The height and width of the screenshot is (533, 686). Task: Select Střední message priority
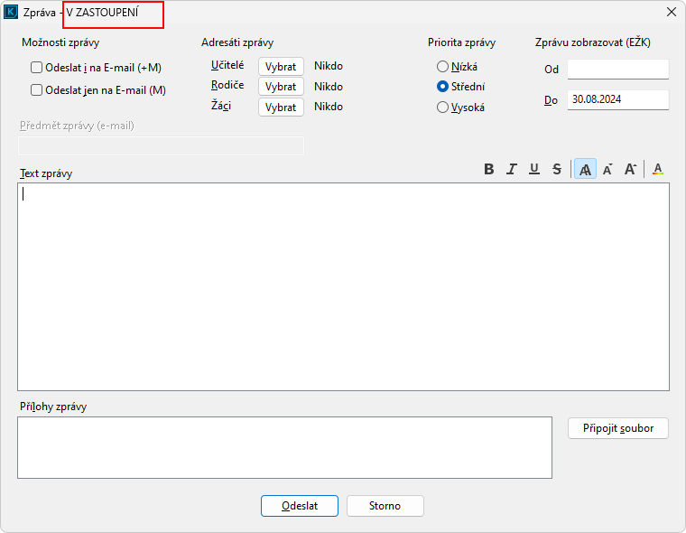(442, 88)
